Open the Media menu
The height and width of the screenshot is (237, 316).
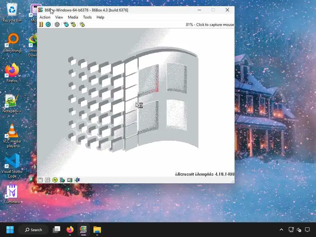click(x=73, y=17)
